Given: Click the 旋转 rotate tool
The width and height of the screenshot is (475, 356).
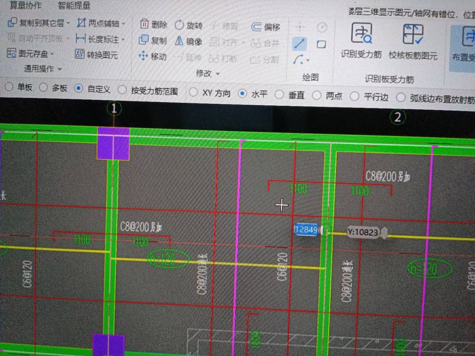Looking at the screenshot, I should pos(189,25).
